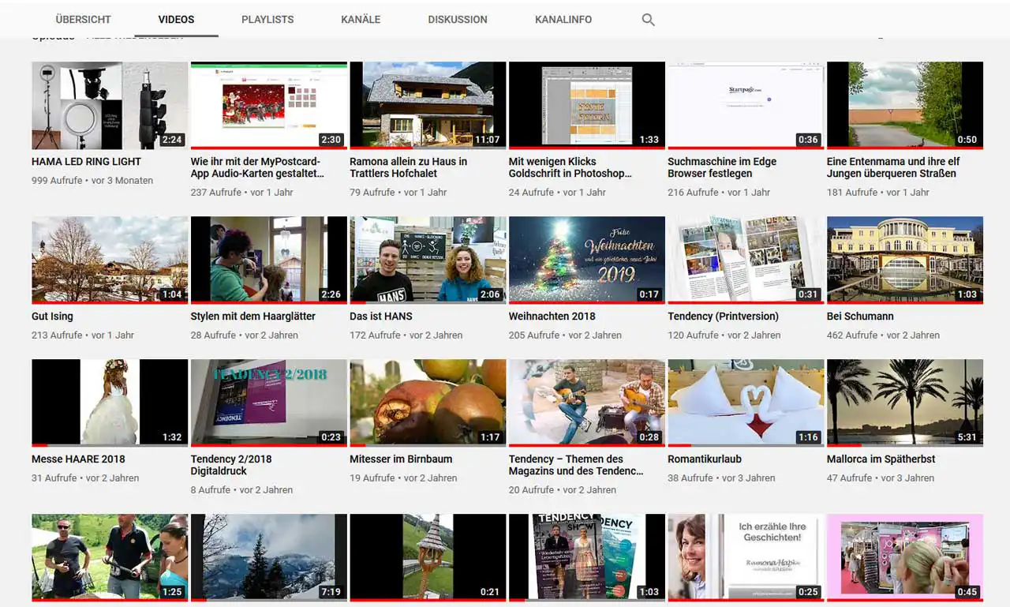Click the 5:31 duration badge
The height and width of the screenshot is (607, 1010).
click(x=967, y=437)
